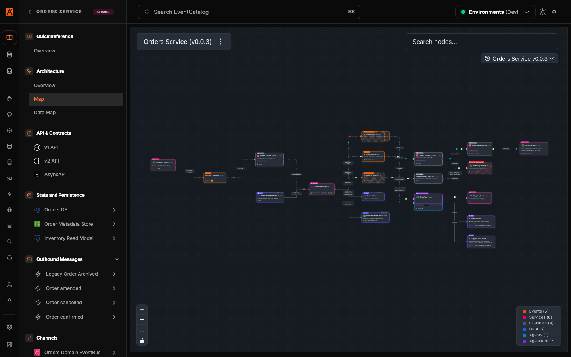The height and width of the screenshot is (357, 571).
Task: Toggle the map interactivity lock button
Action: 142,340
